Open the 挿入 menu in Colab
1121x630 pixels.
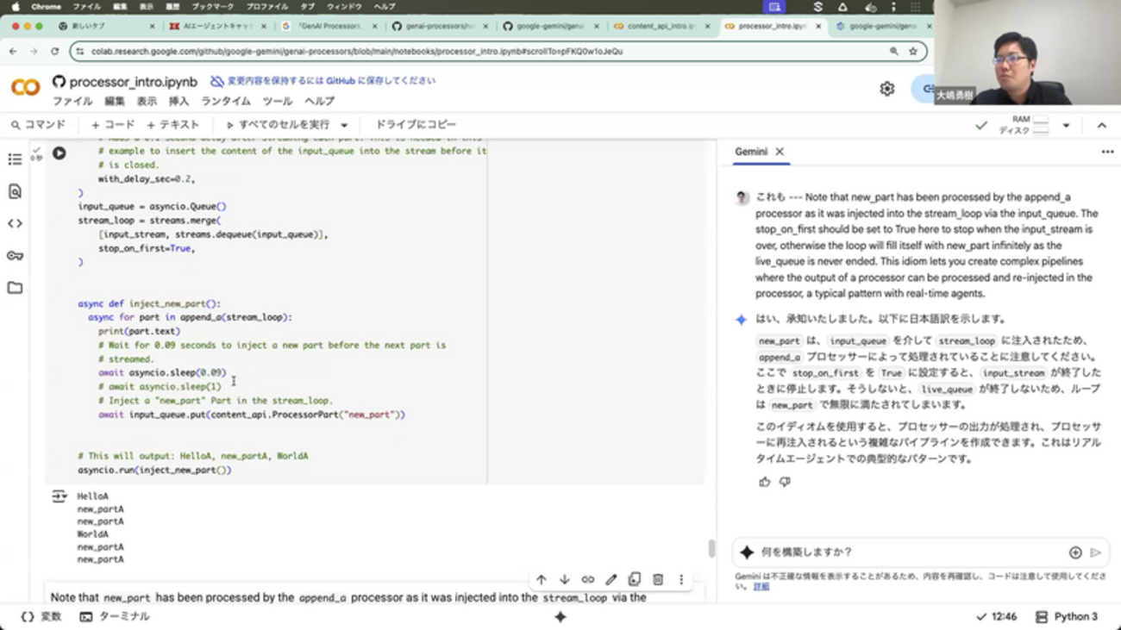(178, 102)
